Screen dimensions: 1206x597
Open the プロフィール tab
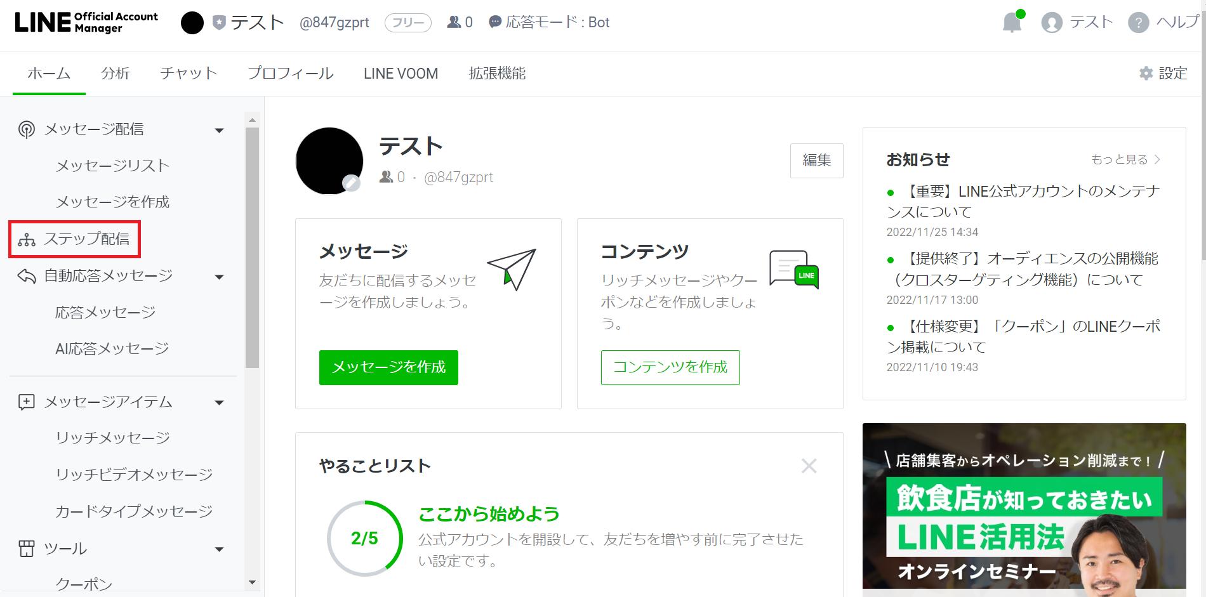pyautogui.click(x=291, y=74)
